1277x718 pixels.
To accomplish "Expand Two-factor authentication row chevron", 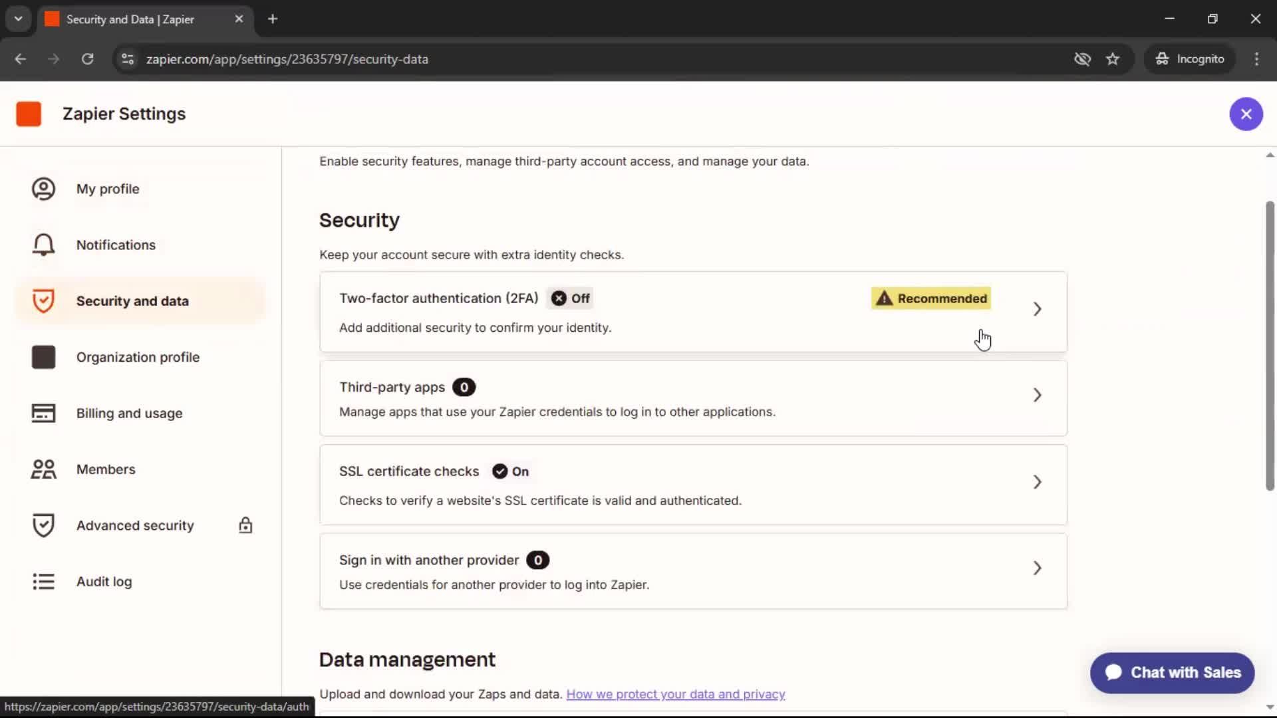I will (x=1037, y=309).
